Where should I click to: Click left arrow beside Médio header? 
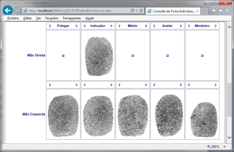coord(119,26)
